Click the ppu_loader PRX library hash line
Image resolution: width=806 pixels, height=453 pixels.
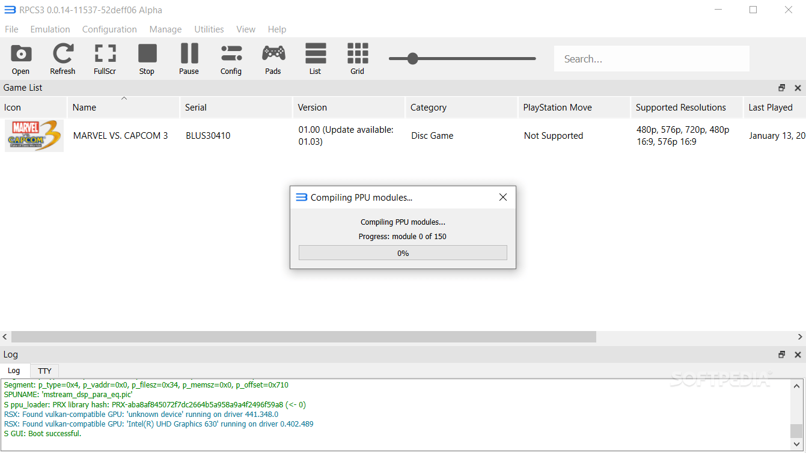click(x=155, y=405)
